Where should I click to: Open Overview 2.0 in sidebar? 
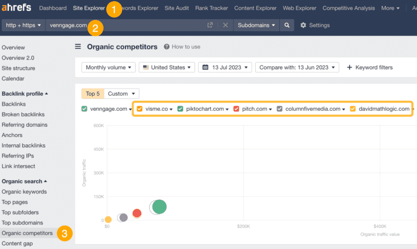point(18,58)
